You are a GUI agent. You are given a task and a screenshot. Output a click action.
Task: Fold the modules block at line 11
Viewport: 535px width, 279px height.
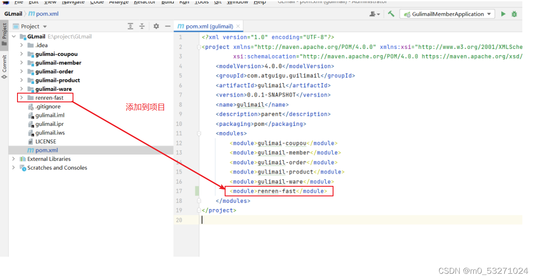[199, 133]
